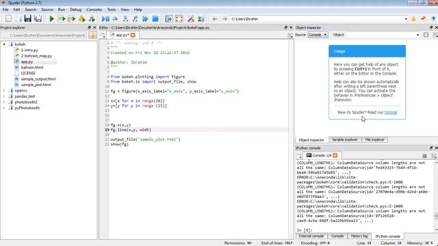Click the Run selection icon
The width and height of the screenshot is (438, 246).
(81, 18)
